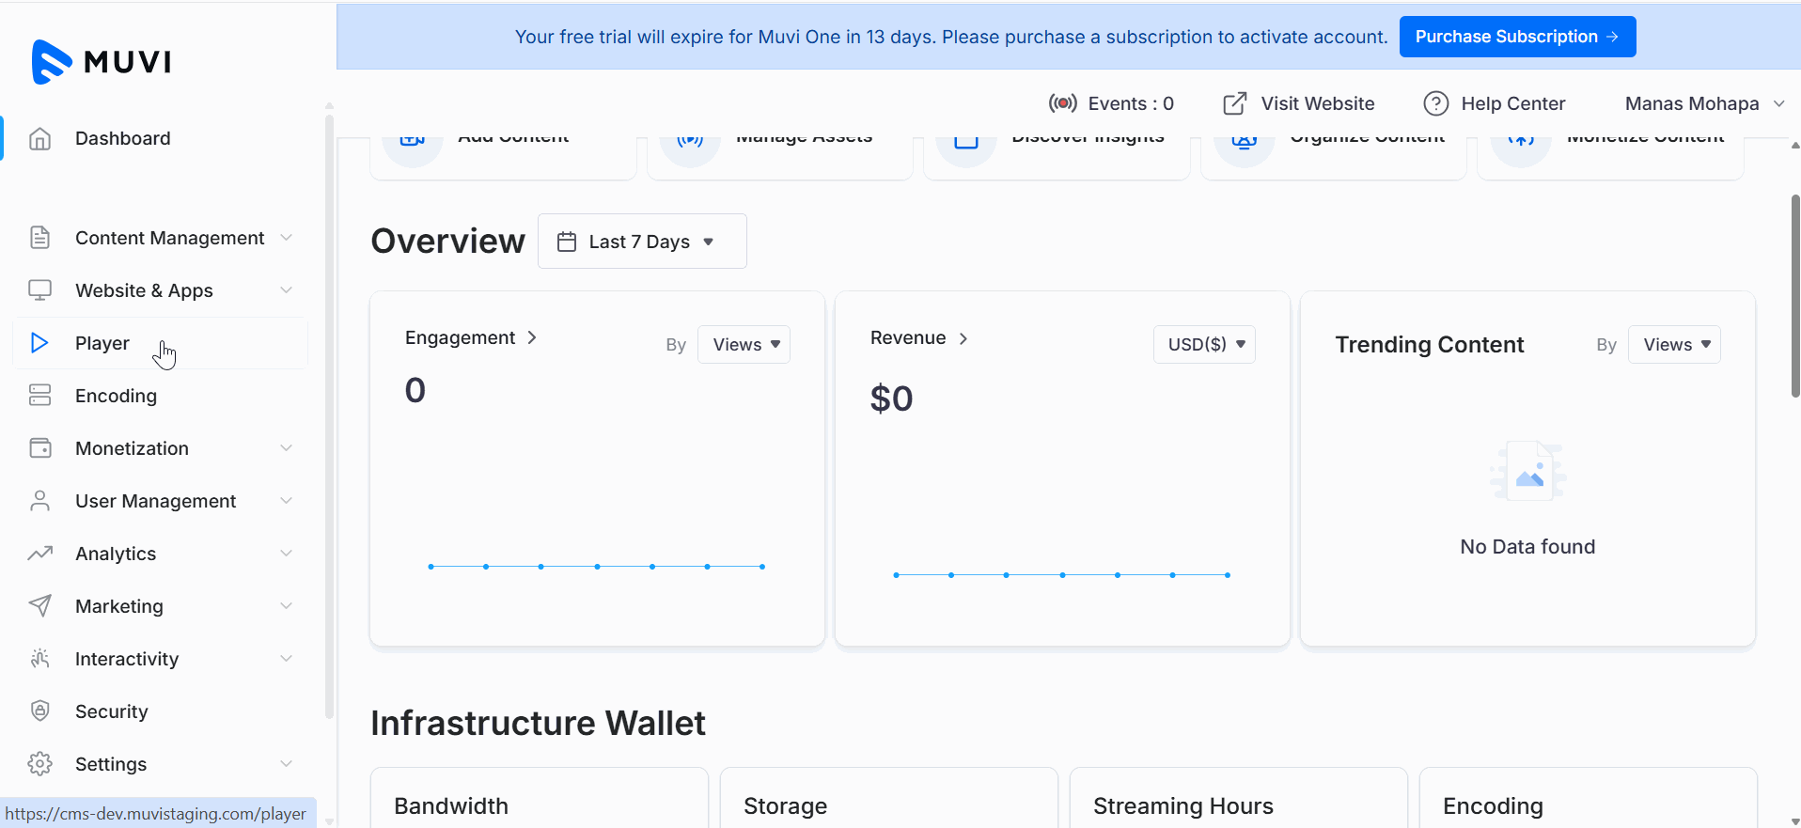Open the Analytics sidebar menu
Screen dimensions: 1801x828
coord(116,554)
